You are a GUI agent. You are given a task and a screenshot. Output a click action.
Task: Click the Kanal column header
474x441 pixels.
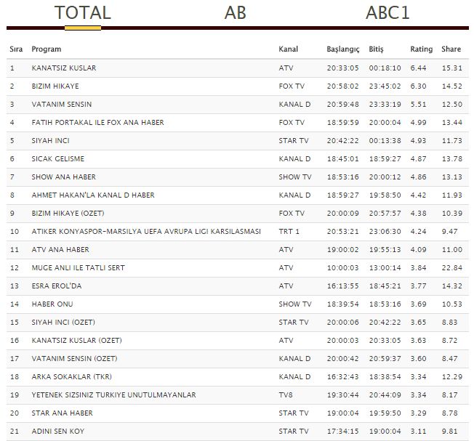coord(288,49)
